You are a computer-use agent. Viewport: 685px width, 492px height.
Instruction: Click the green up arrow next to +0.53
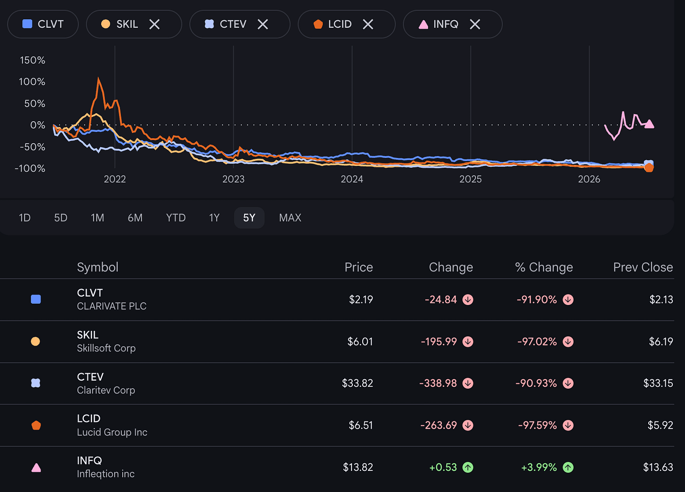(468, 467)
